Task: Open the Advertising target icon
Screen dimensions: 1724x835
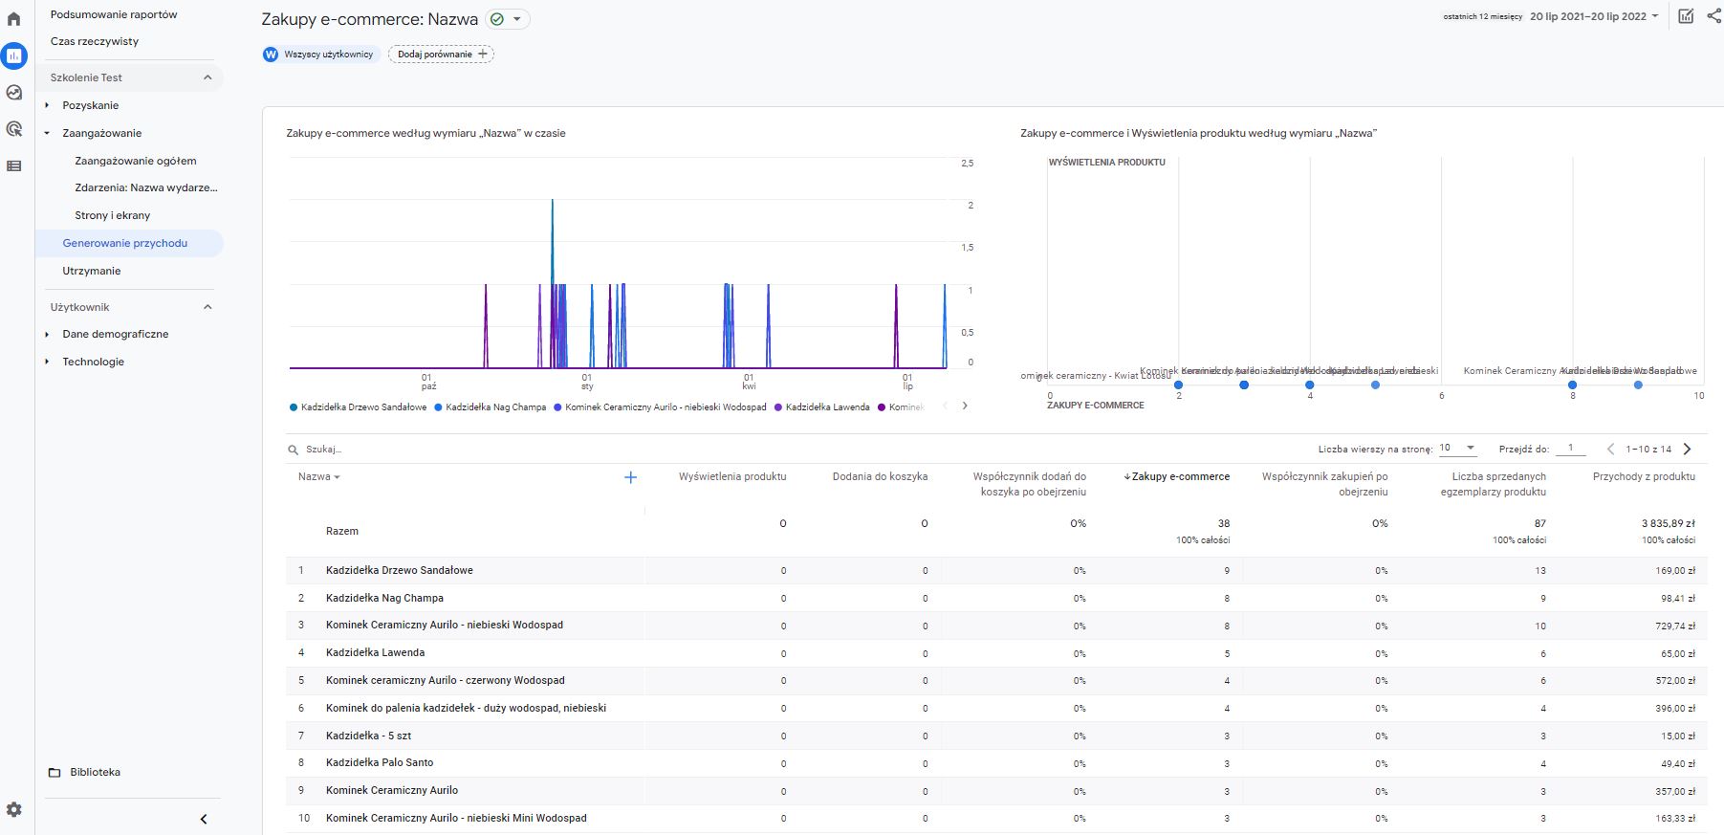Action: coord(13,129)
